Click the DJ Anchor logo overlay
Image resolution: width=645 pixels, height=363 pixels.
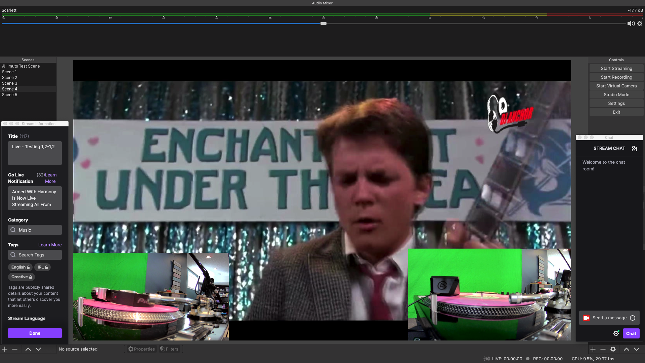(510, 114)
